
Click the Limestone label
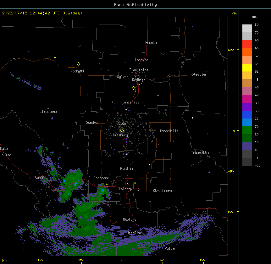coord(48,112)
